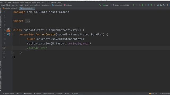Select the MainActivity.kt editor tab
This screenshot has width=170, height=95.
27,8
